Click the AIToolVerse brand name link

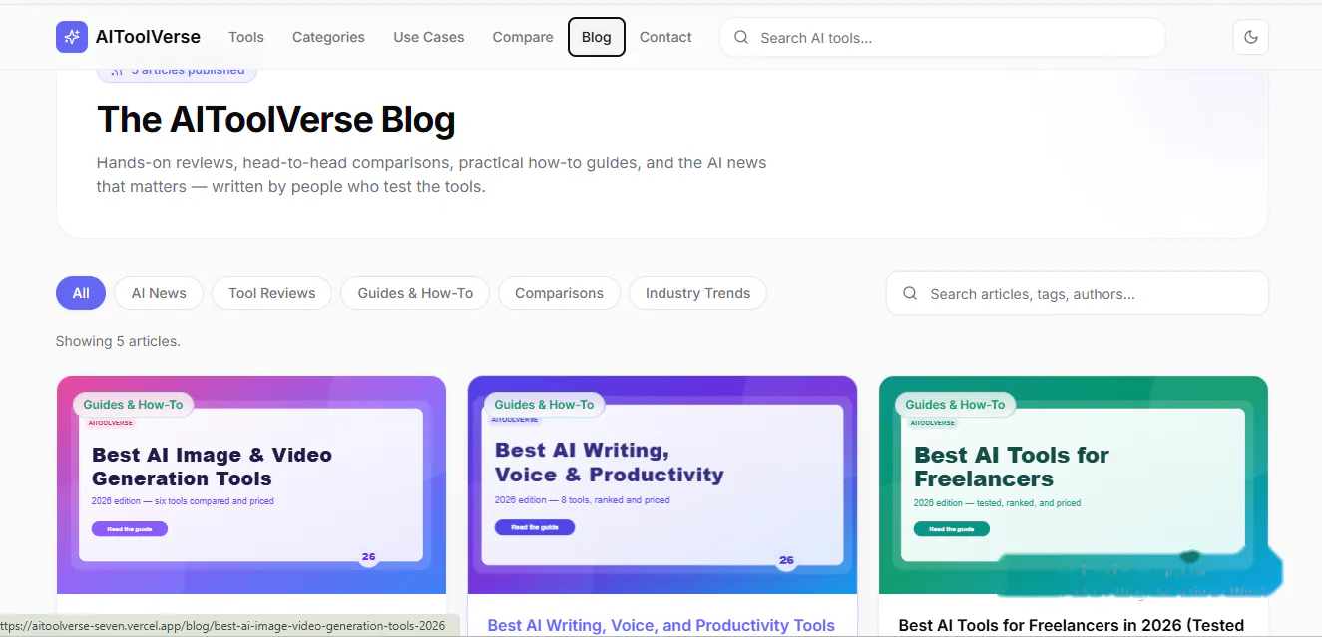coord(148,37)
